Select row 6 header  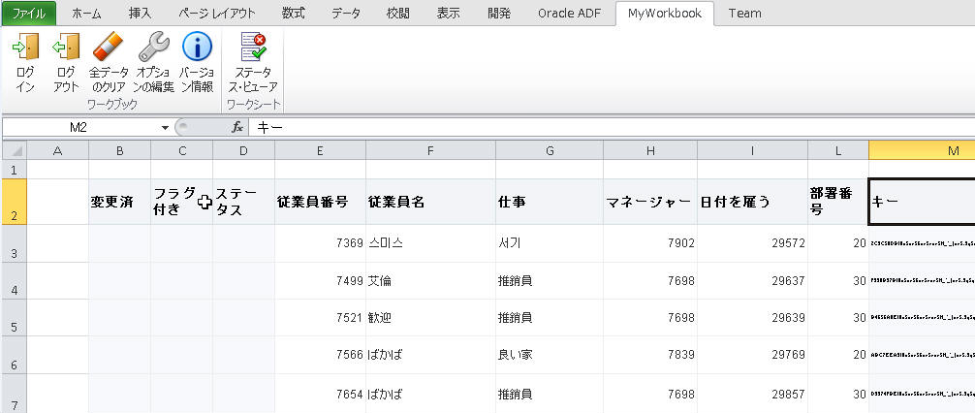(x=14, y=355)
